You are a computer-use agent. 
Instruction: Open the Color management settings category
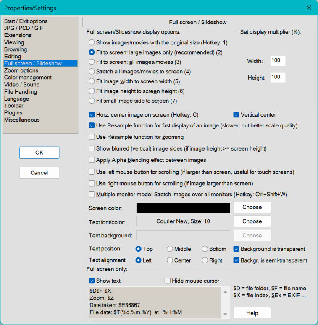click(28, 78)
